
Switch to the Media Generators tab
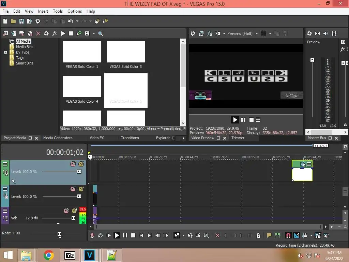coord(58,138)
